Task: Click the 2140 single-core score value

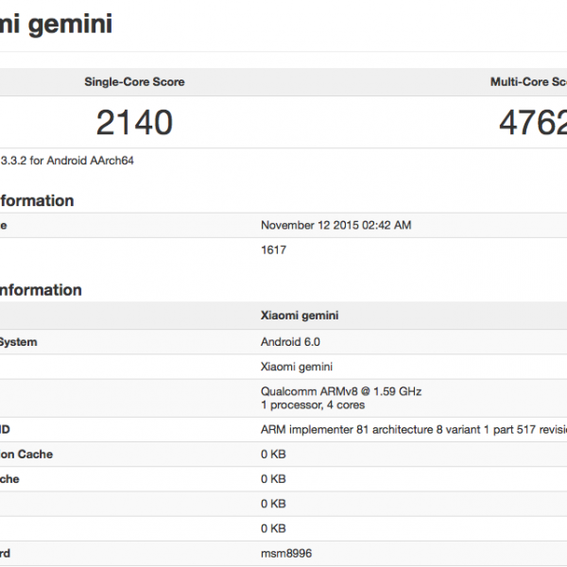Action: pos(134,122)
